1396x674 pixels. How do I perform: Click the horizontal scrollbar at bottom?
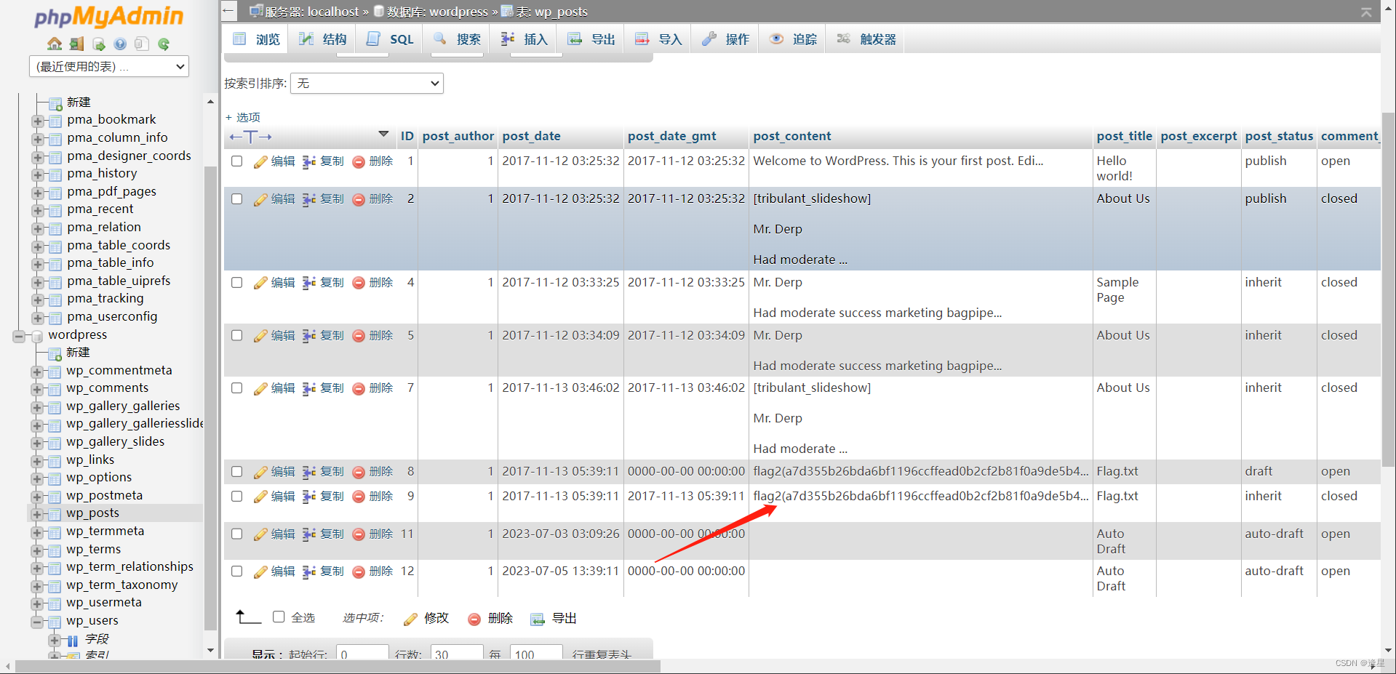click(338, 666)
